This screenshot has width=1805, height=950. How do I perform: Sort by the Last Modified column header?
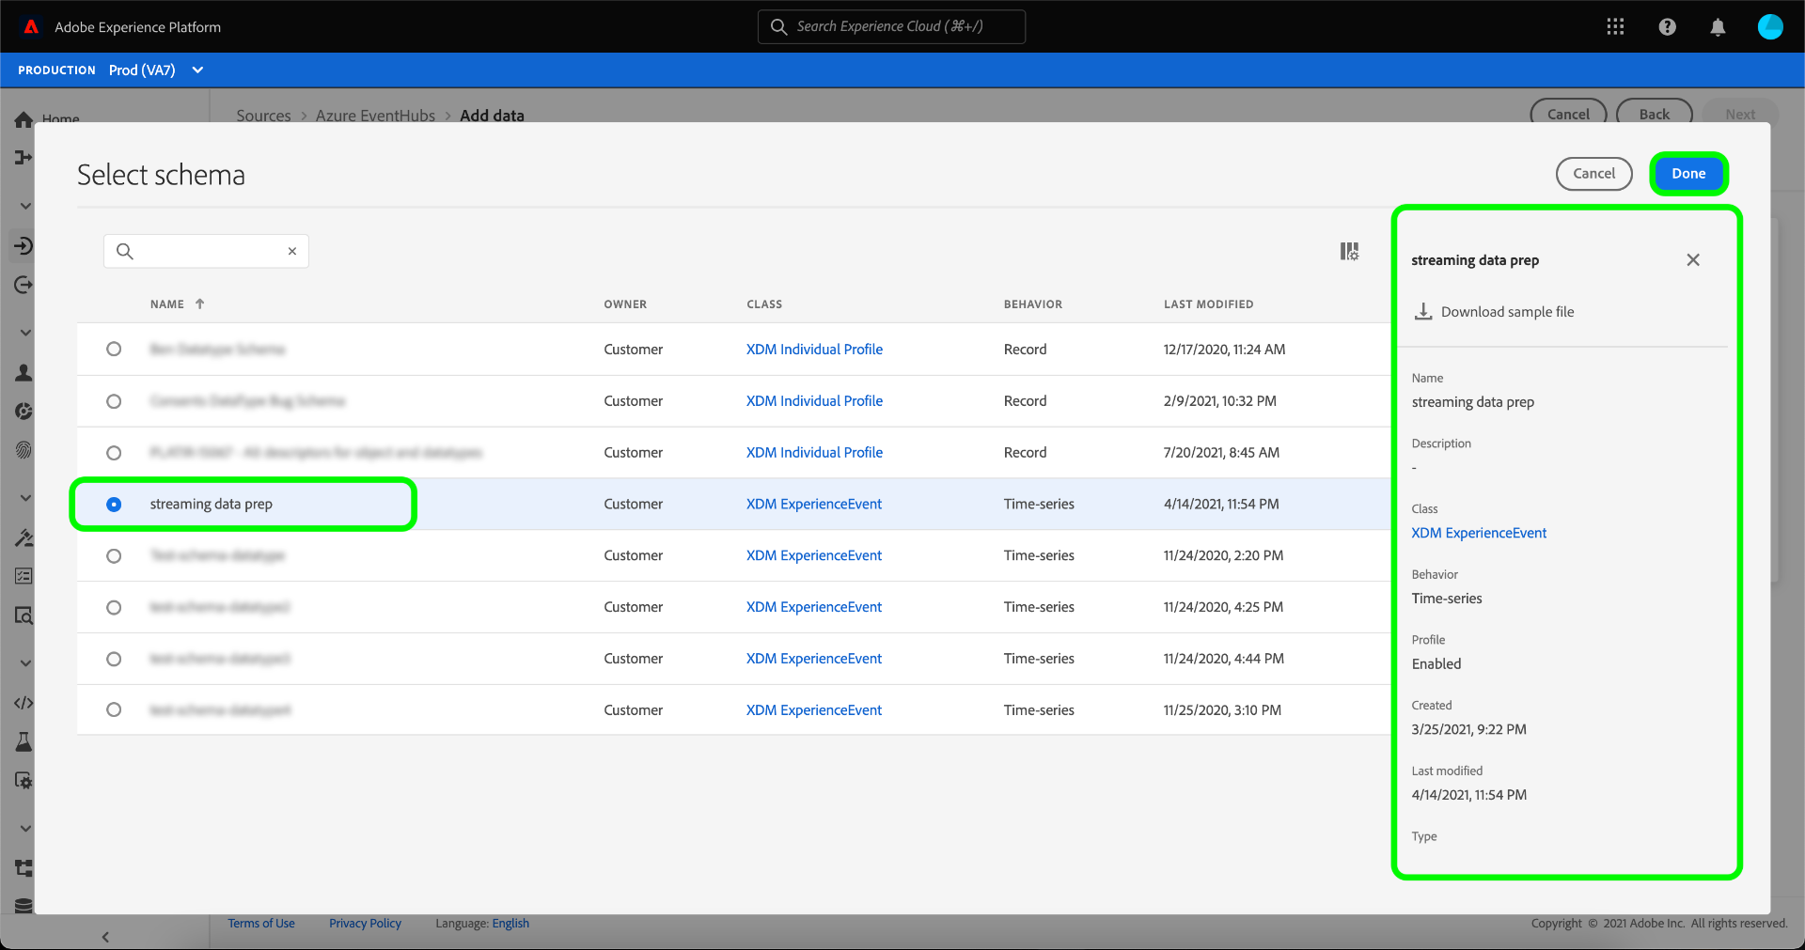[x=1208, y=304]
